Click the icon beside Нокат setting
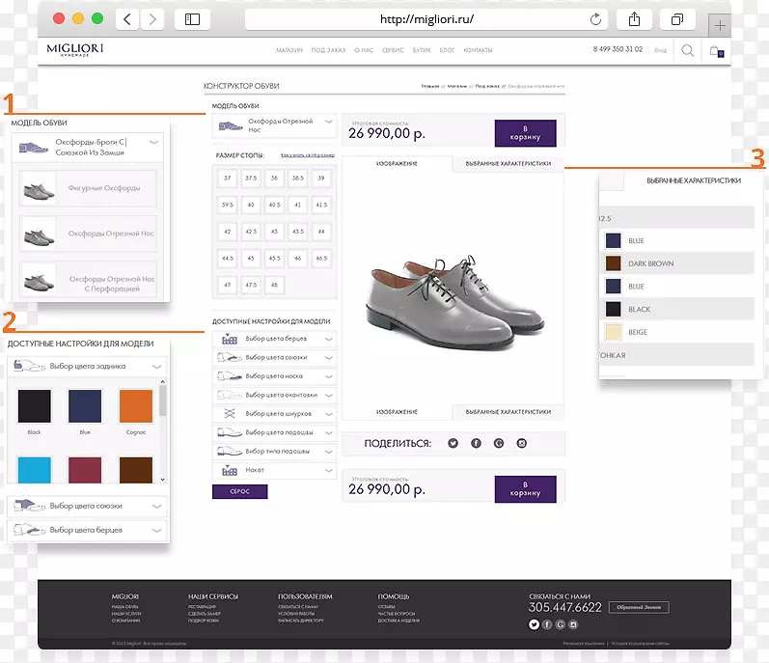 [x=230, y=470]
